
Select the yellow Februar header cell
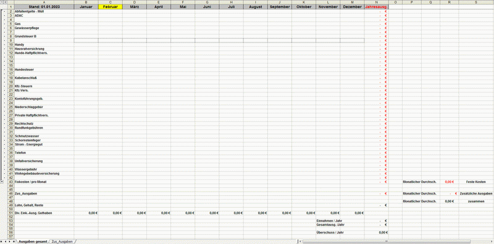pos(111,7)
